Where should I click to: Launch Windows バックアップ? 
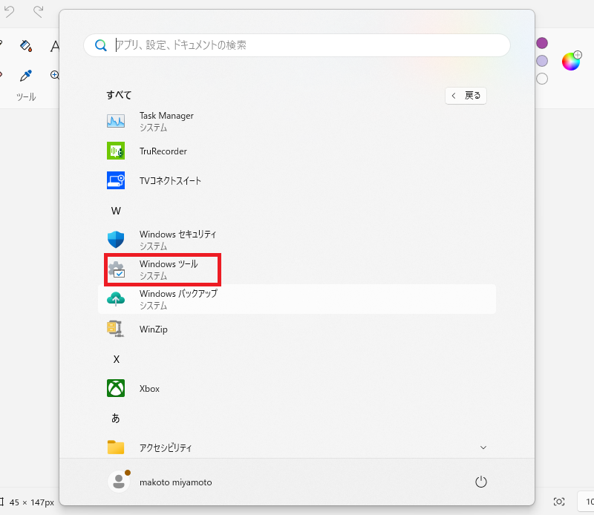pos(177,299)
